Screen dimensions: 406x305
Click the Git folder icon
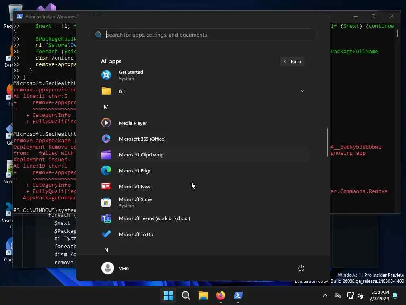click(x=106, y=91)
